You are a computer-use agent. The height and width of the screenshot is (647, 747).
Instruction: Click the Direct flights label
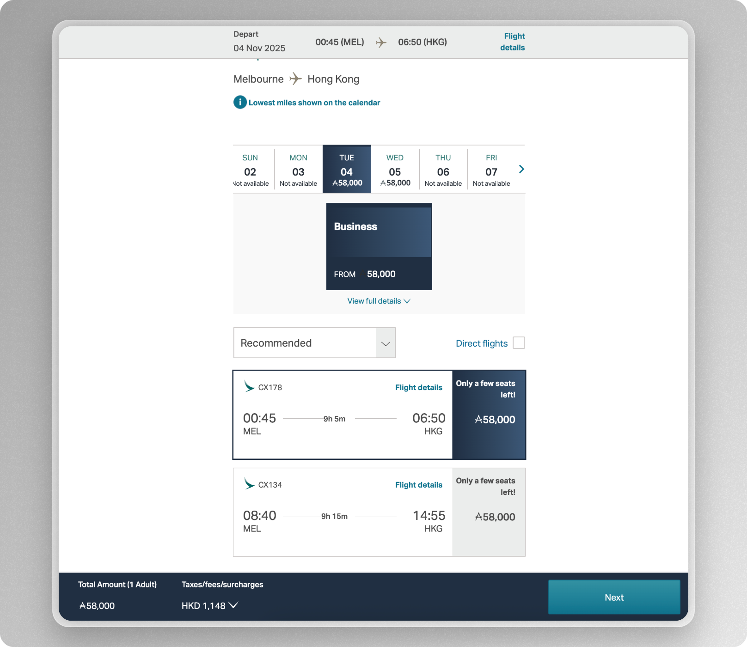click(x=482, y=343)
